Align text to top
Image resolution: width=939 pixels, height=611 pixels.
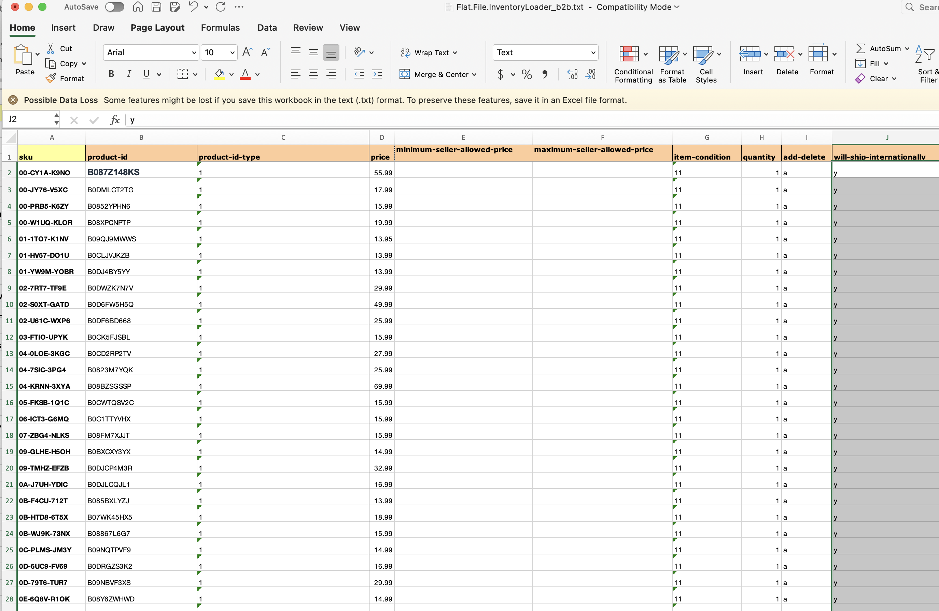click(x=295, y=52)
